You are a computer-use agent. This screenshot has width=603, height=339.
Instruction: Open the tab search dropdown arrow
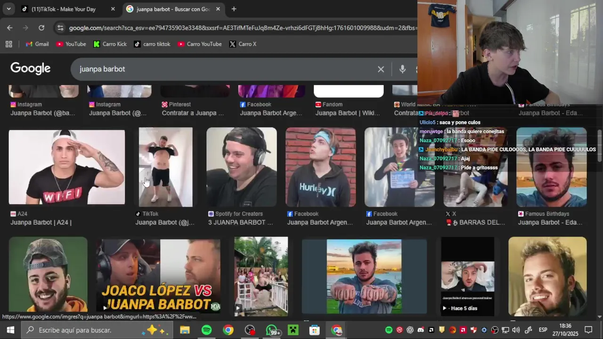pyautogui.click(x=8, y=9)
